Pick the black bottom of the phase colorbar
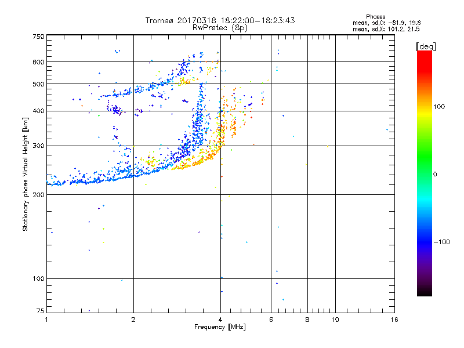This screenshot has width=464, height=348. [x=425, y=293]
